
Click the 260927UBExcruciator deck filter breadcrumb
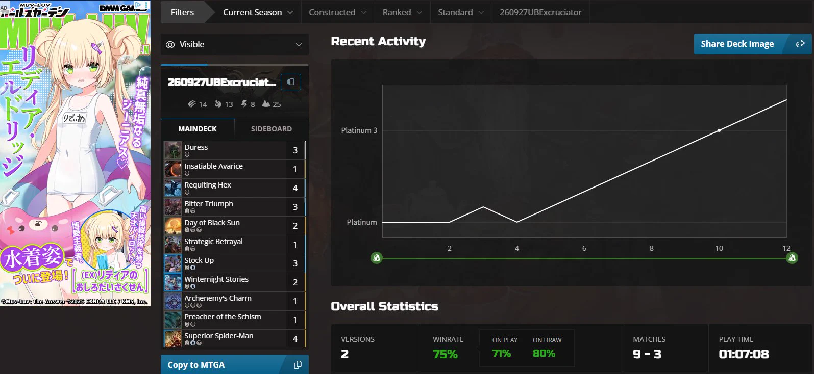[x=540, y=12]
